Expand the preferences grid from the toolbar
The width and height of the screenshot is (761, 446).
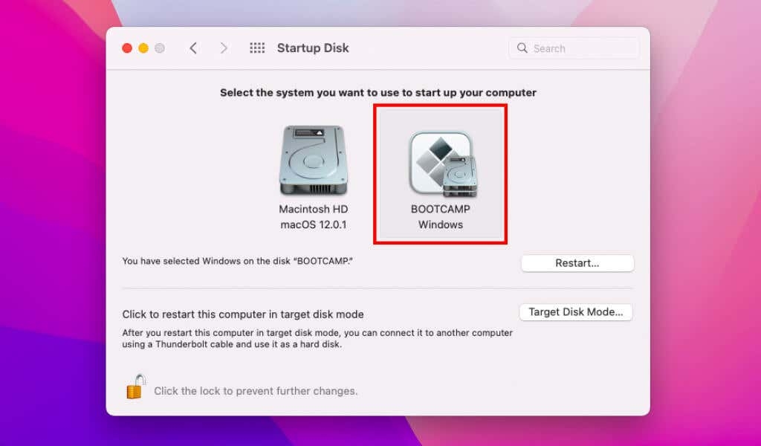click(257, 47)
